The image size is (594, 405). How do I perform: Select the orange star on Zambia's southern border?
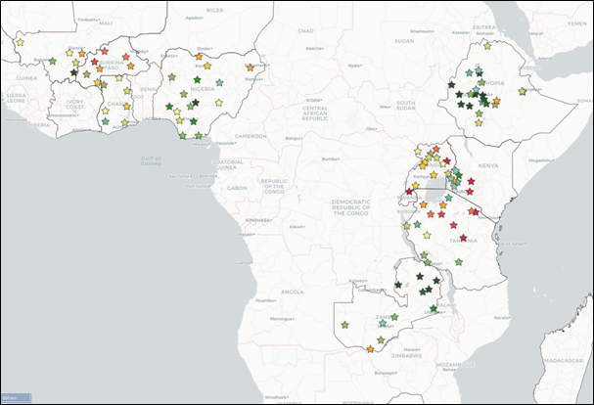(370, 348)
